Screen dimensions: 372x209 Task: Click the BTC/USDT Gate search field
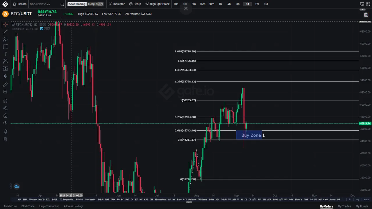click(44, 4)
